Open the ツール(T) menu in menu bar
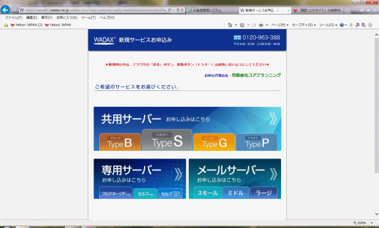The height and width of the screenshot is (228, 379). [x=88, y=18]
